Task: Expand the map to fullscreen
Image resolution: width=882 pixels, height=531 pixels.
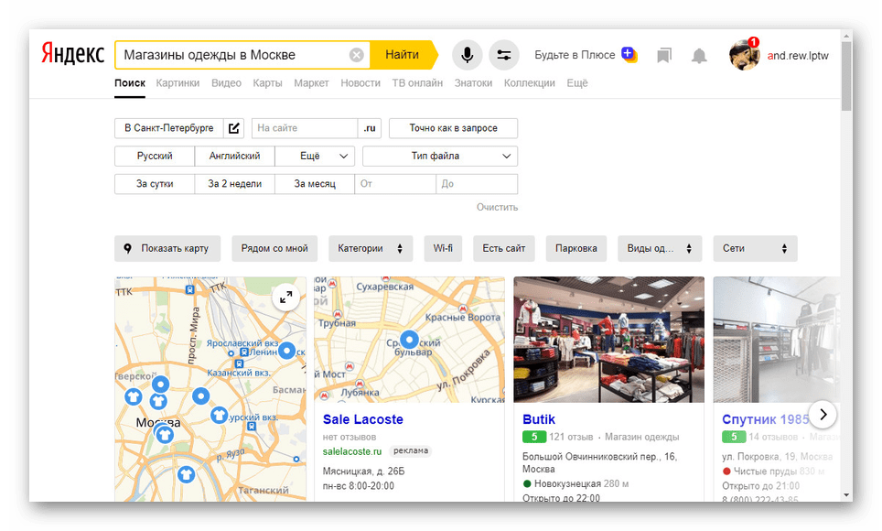Action: 285,297
